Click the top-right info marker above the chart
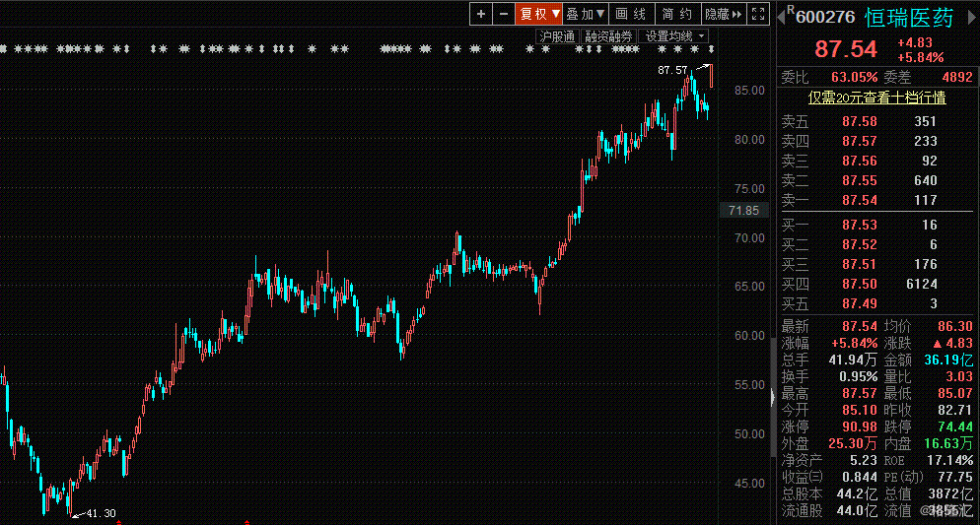980x525 pixels. pyautogui.click(x=711, y=48)
